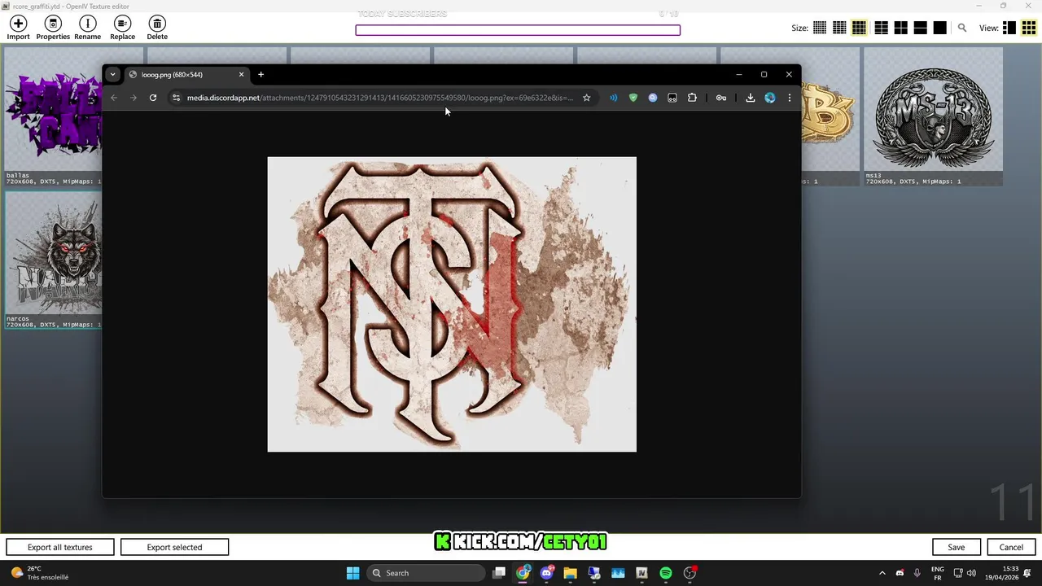Viewport: 1042px width, 586px height.
Task: Choose the two-row thumbnail size option
Action: (920, 28)
